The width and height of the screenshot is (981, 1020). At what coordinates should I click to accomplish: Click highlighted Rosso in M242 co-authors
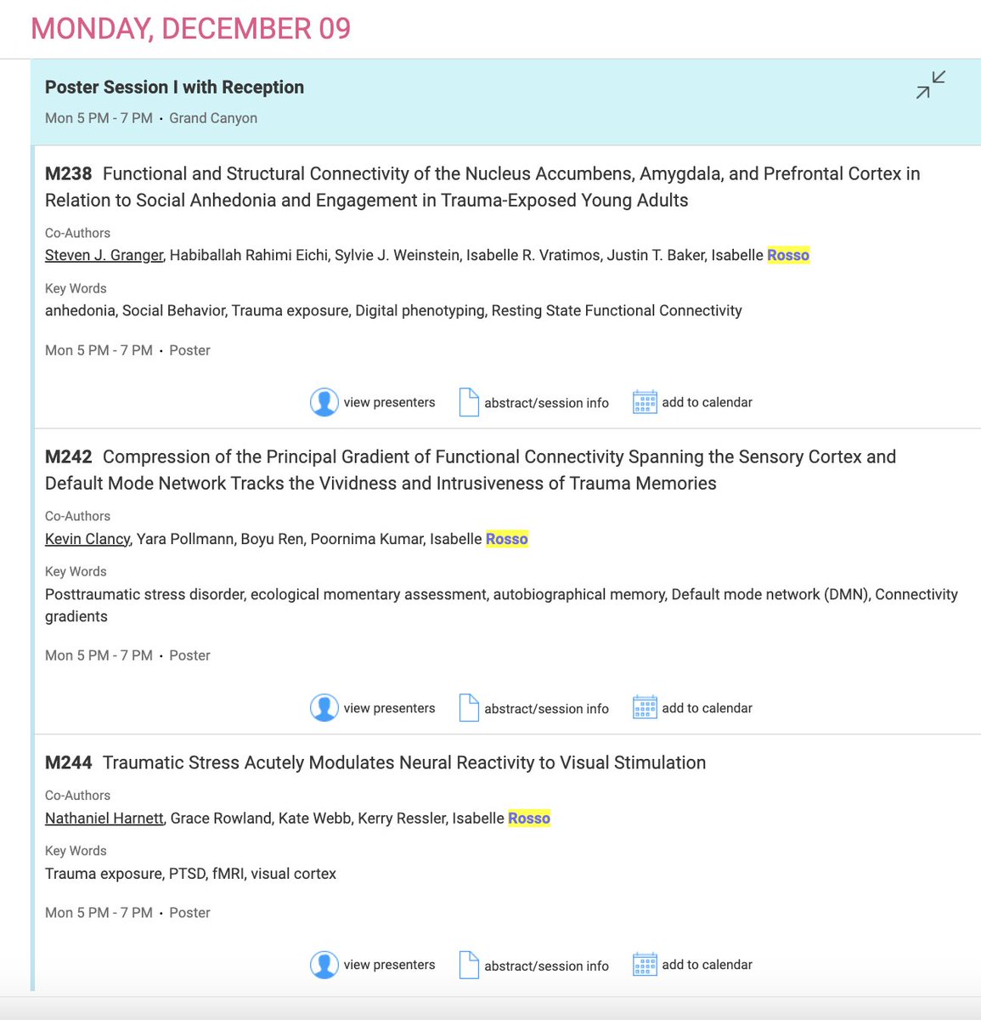(x=507, y=539)
